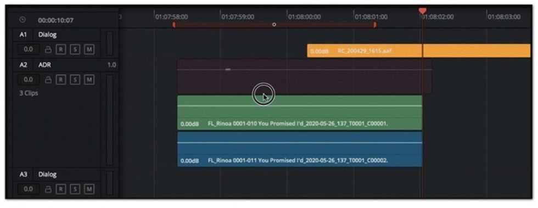538x208 pixels.
Task: Click 0.00dB label on orange clip
Action: 320,52
